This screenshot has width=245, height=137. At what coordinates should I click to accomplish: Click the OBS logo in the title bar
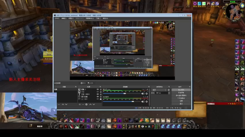(55, 16)
